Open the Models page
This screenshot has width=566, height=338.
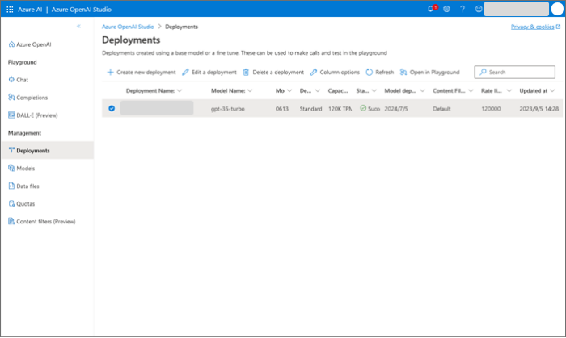click(21, 168)
